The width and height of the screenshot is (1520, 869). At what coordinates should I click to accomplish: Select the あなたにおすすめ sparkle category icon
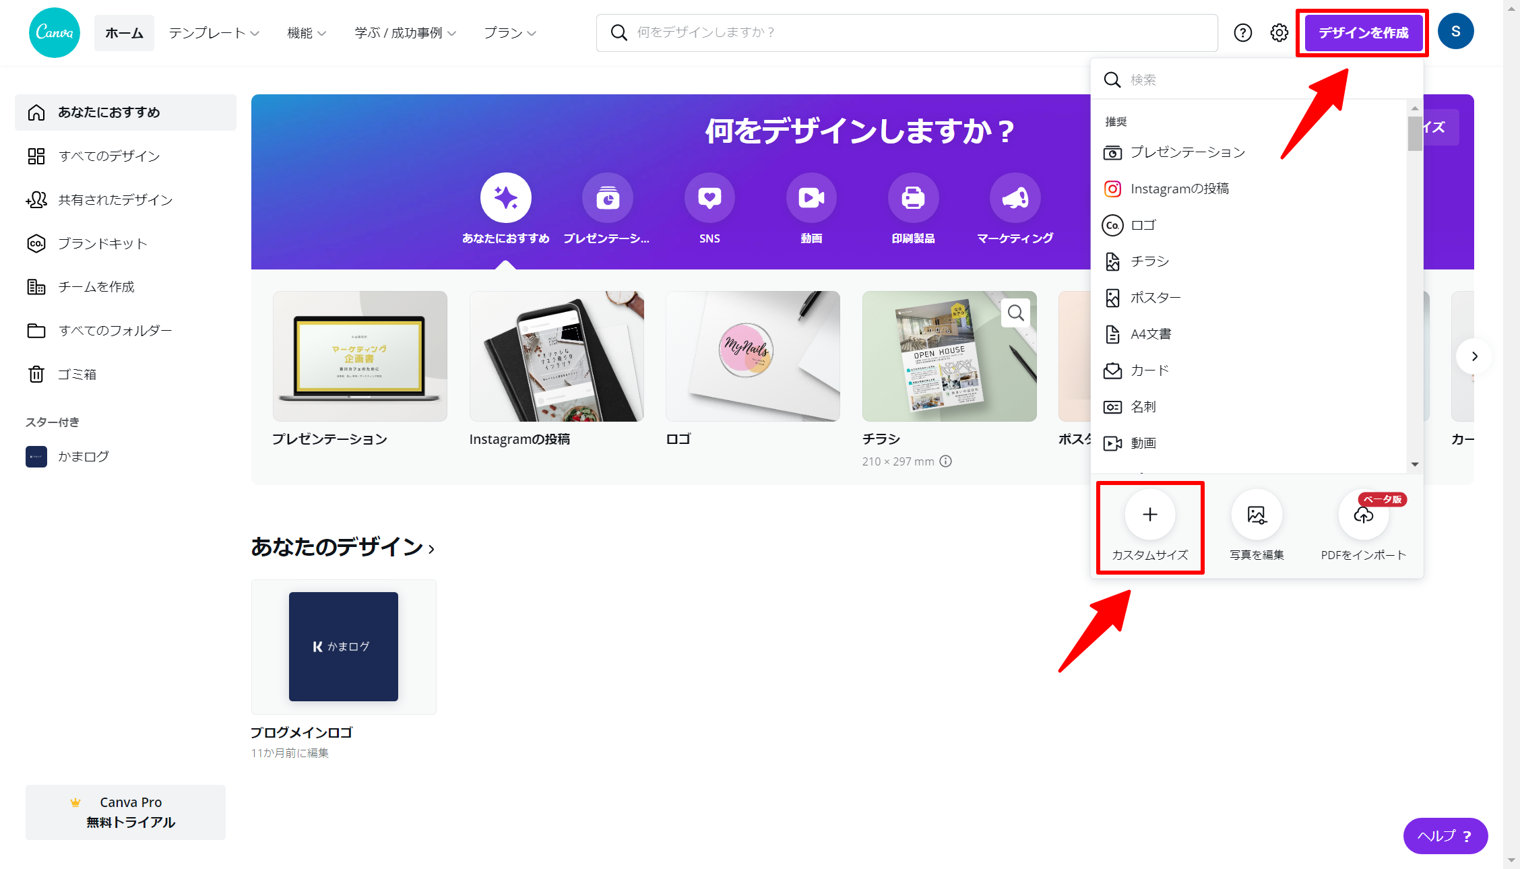tap(506, 198)
